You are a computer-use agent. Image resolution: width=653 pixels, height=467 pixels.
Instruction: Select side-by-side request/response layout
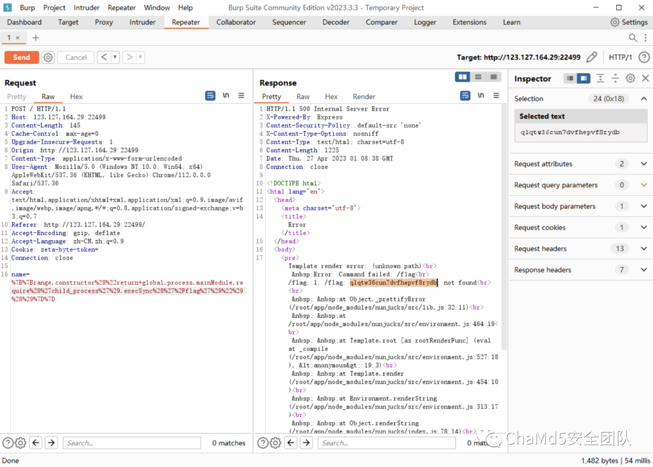click(463, 77)
